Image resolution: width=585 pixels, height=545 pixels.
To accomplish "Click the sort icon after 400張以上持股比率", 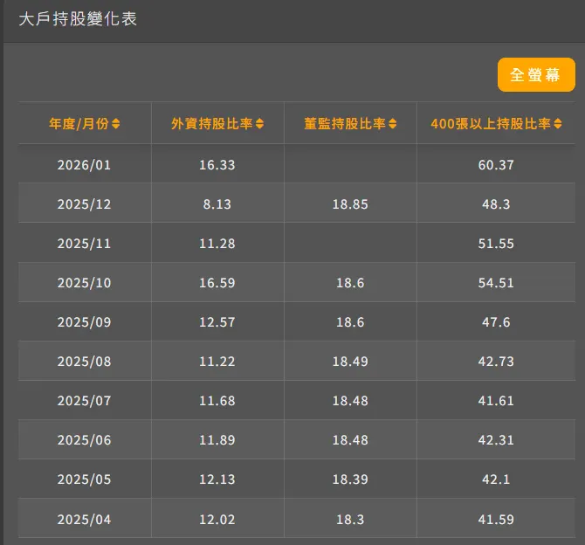I will (x=558, y=123).
